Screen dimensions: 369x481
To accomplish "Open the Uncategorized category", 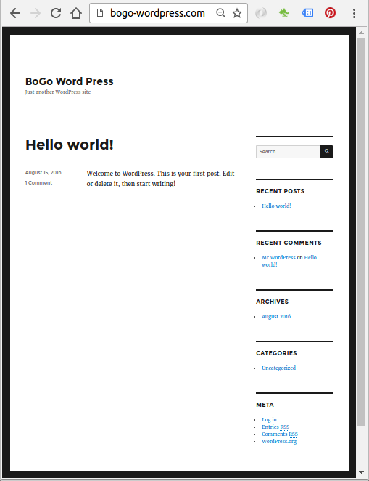I will 278,368.
